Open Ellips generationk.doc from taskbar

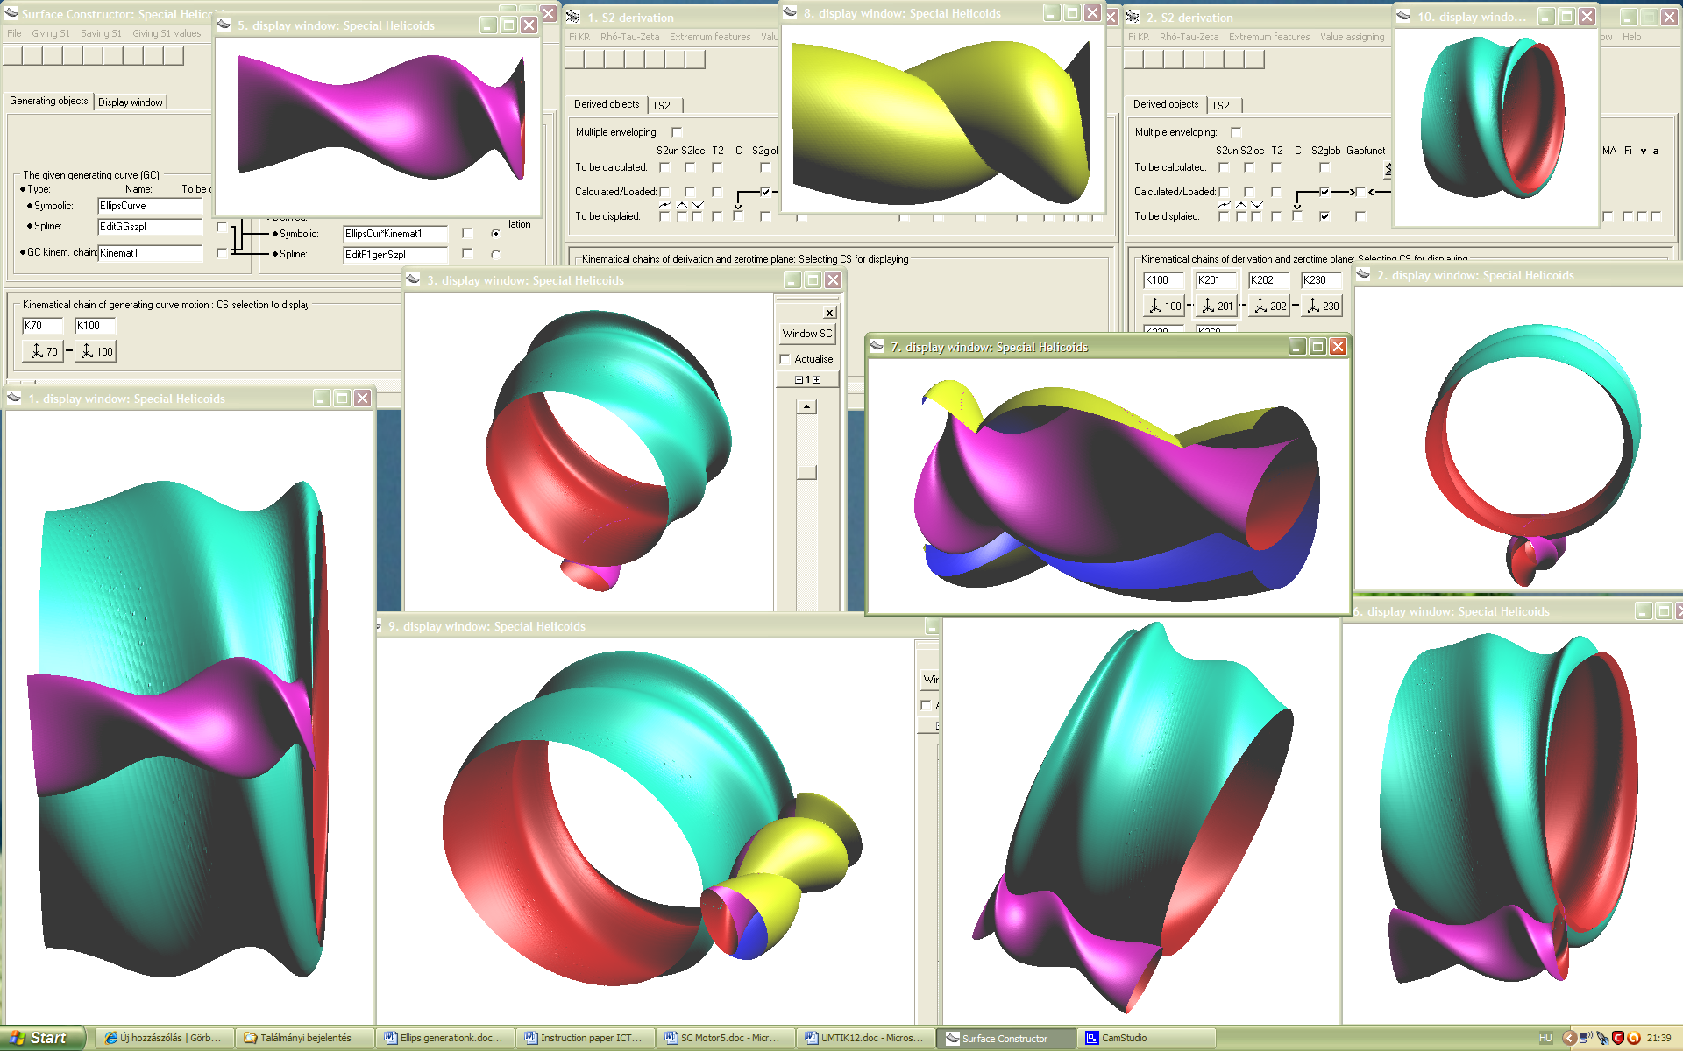444,1038
